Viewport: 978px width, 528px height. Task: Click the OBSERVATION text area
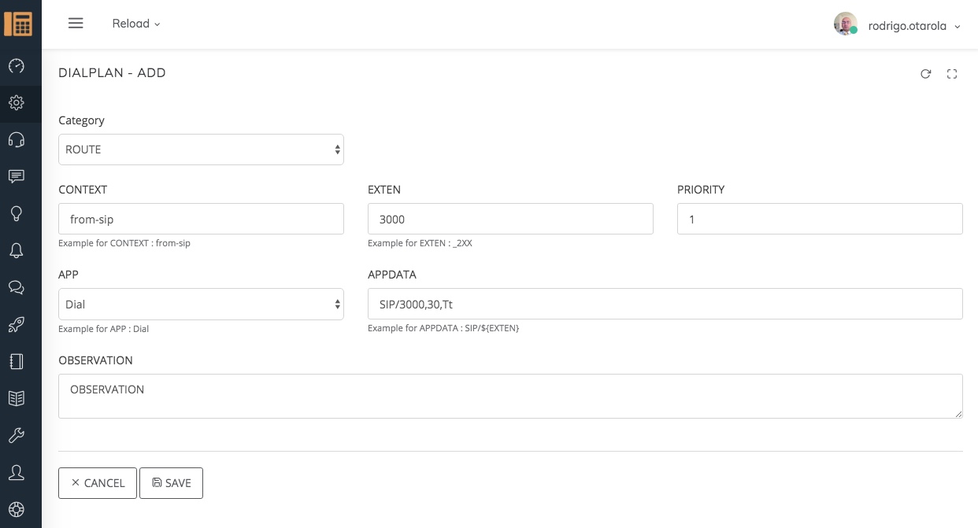coord(510,396)
